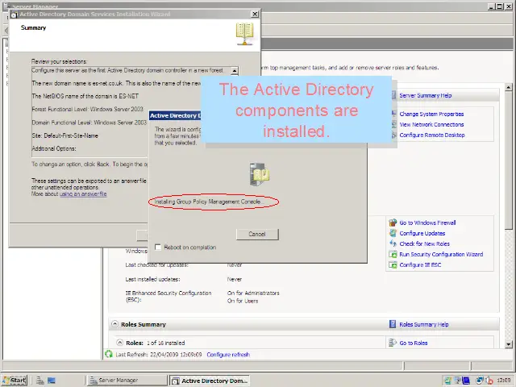Click Change System Properties link

[431, 114]
